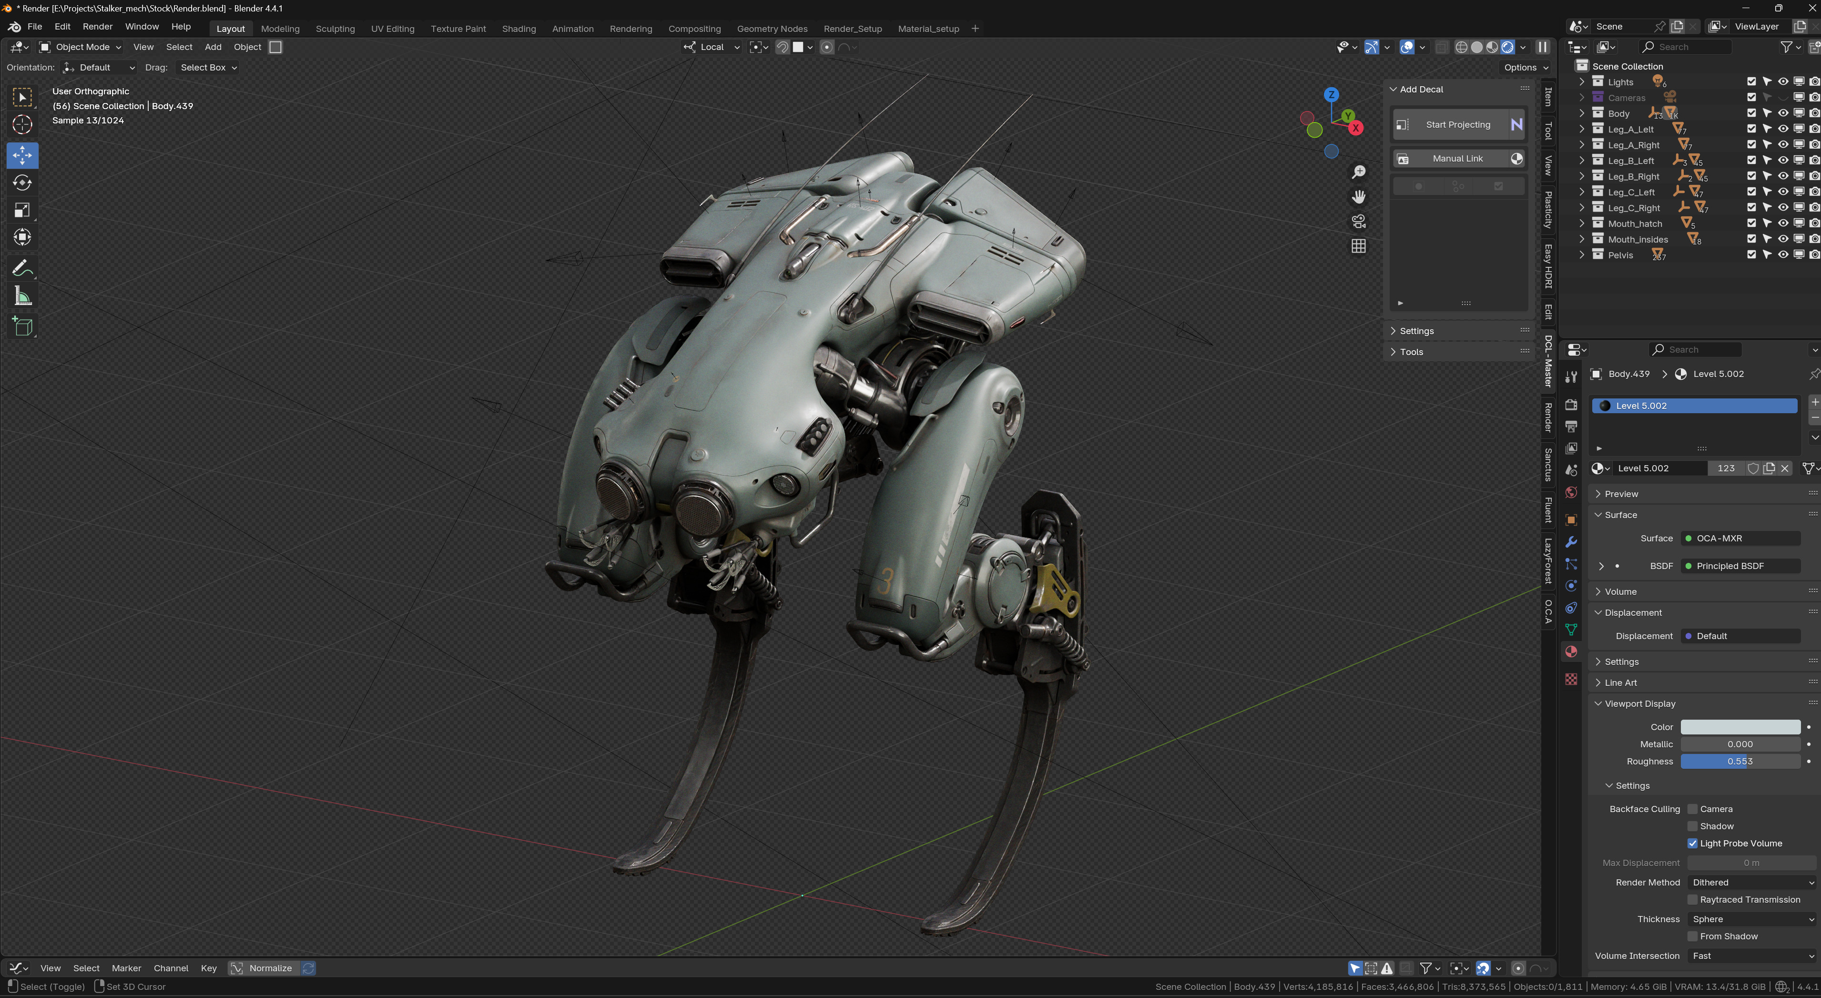Click the Viewport Display Color swatch
1821x998 pixels.
1740,727
